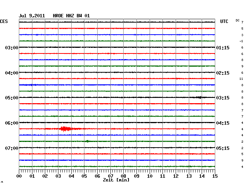Click the 'Zeit [min]' axis title
This screenshot has height=186, width=245.
[116, 180]
